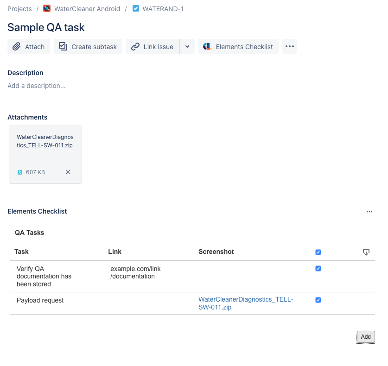Uncheck the Payload request task
Image resolution: width=388 pixels, height=366 pixels.
pyautogui.click(x=318, y=300)
